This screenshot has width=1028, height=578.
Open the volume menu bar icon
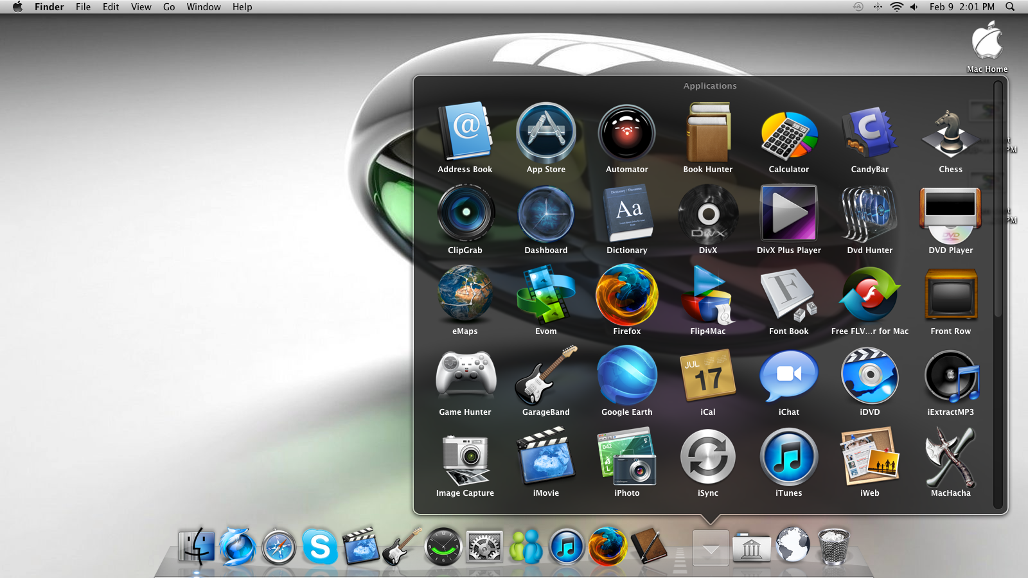[x=914, y=6]
